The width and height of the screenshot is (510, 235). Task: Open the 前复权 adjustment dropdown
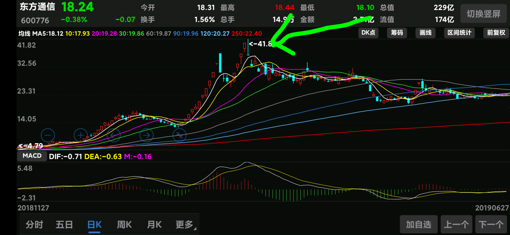pyautogui.click(x=496, y=33)
